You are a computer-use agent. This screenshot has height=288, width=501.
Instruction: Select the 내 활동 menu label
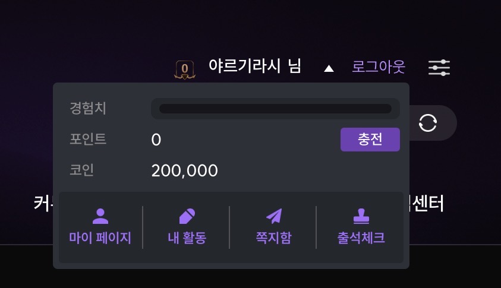187,238
